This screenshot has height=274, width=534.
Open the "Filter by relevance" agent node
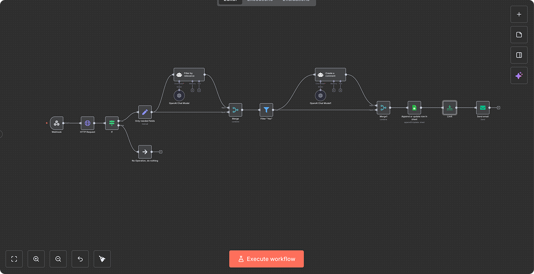click(189, 74)
